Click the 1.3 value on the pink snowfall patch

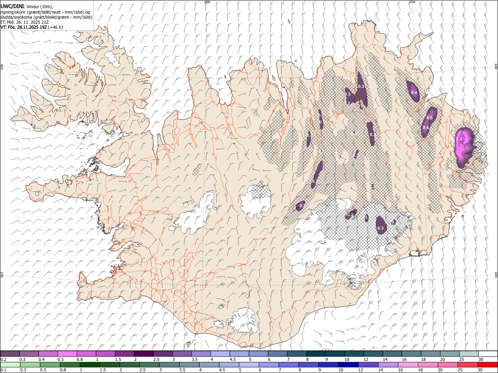pyautogui.click(x=459, y=139)
